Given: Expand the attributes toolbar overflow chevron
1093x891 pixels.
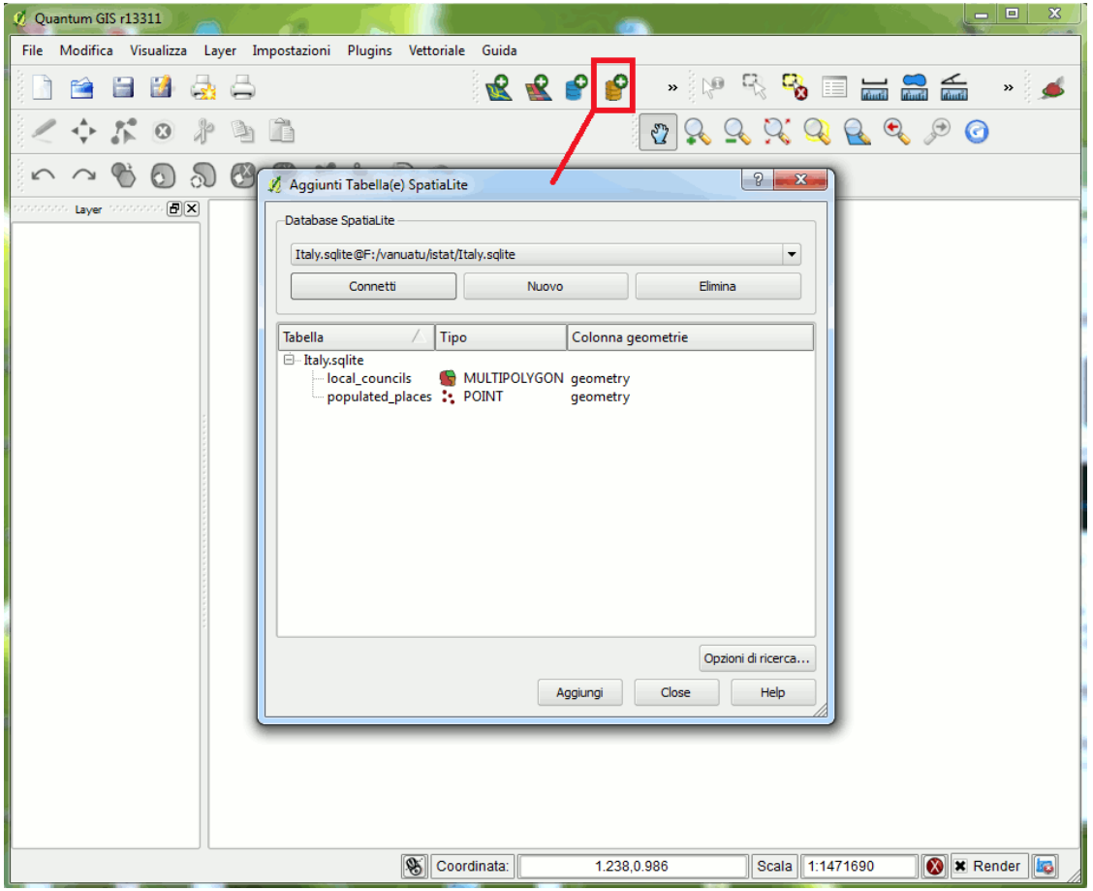Looking at the screenshot, I should tap(1008, 88).
